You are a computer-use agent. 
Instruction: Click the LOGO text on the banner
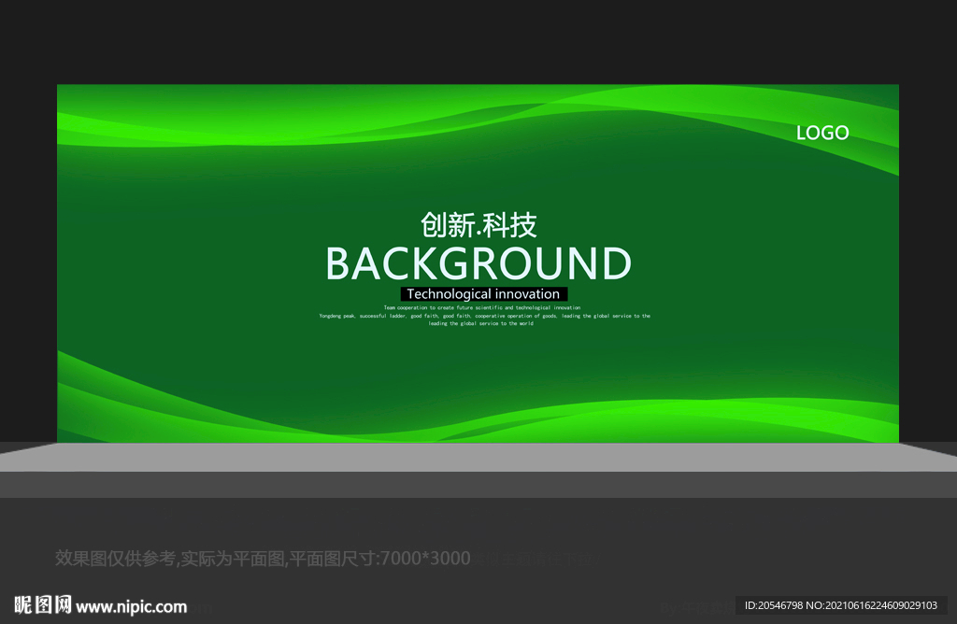coord(822,133)
